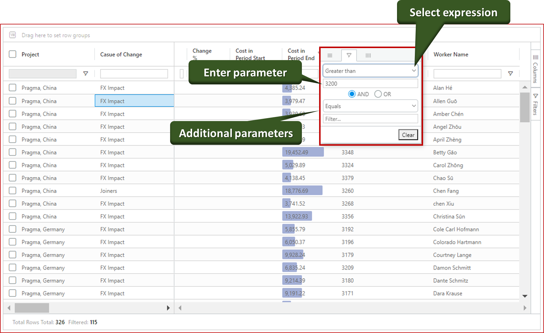Viewport: 544px width, 333px height.
Task: Select the AND radio button
Action: coord(352,94)
